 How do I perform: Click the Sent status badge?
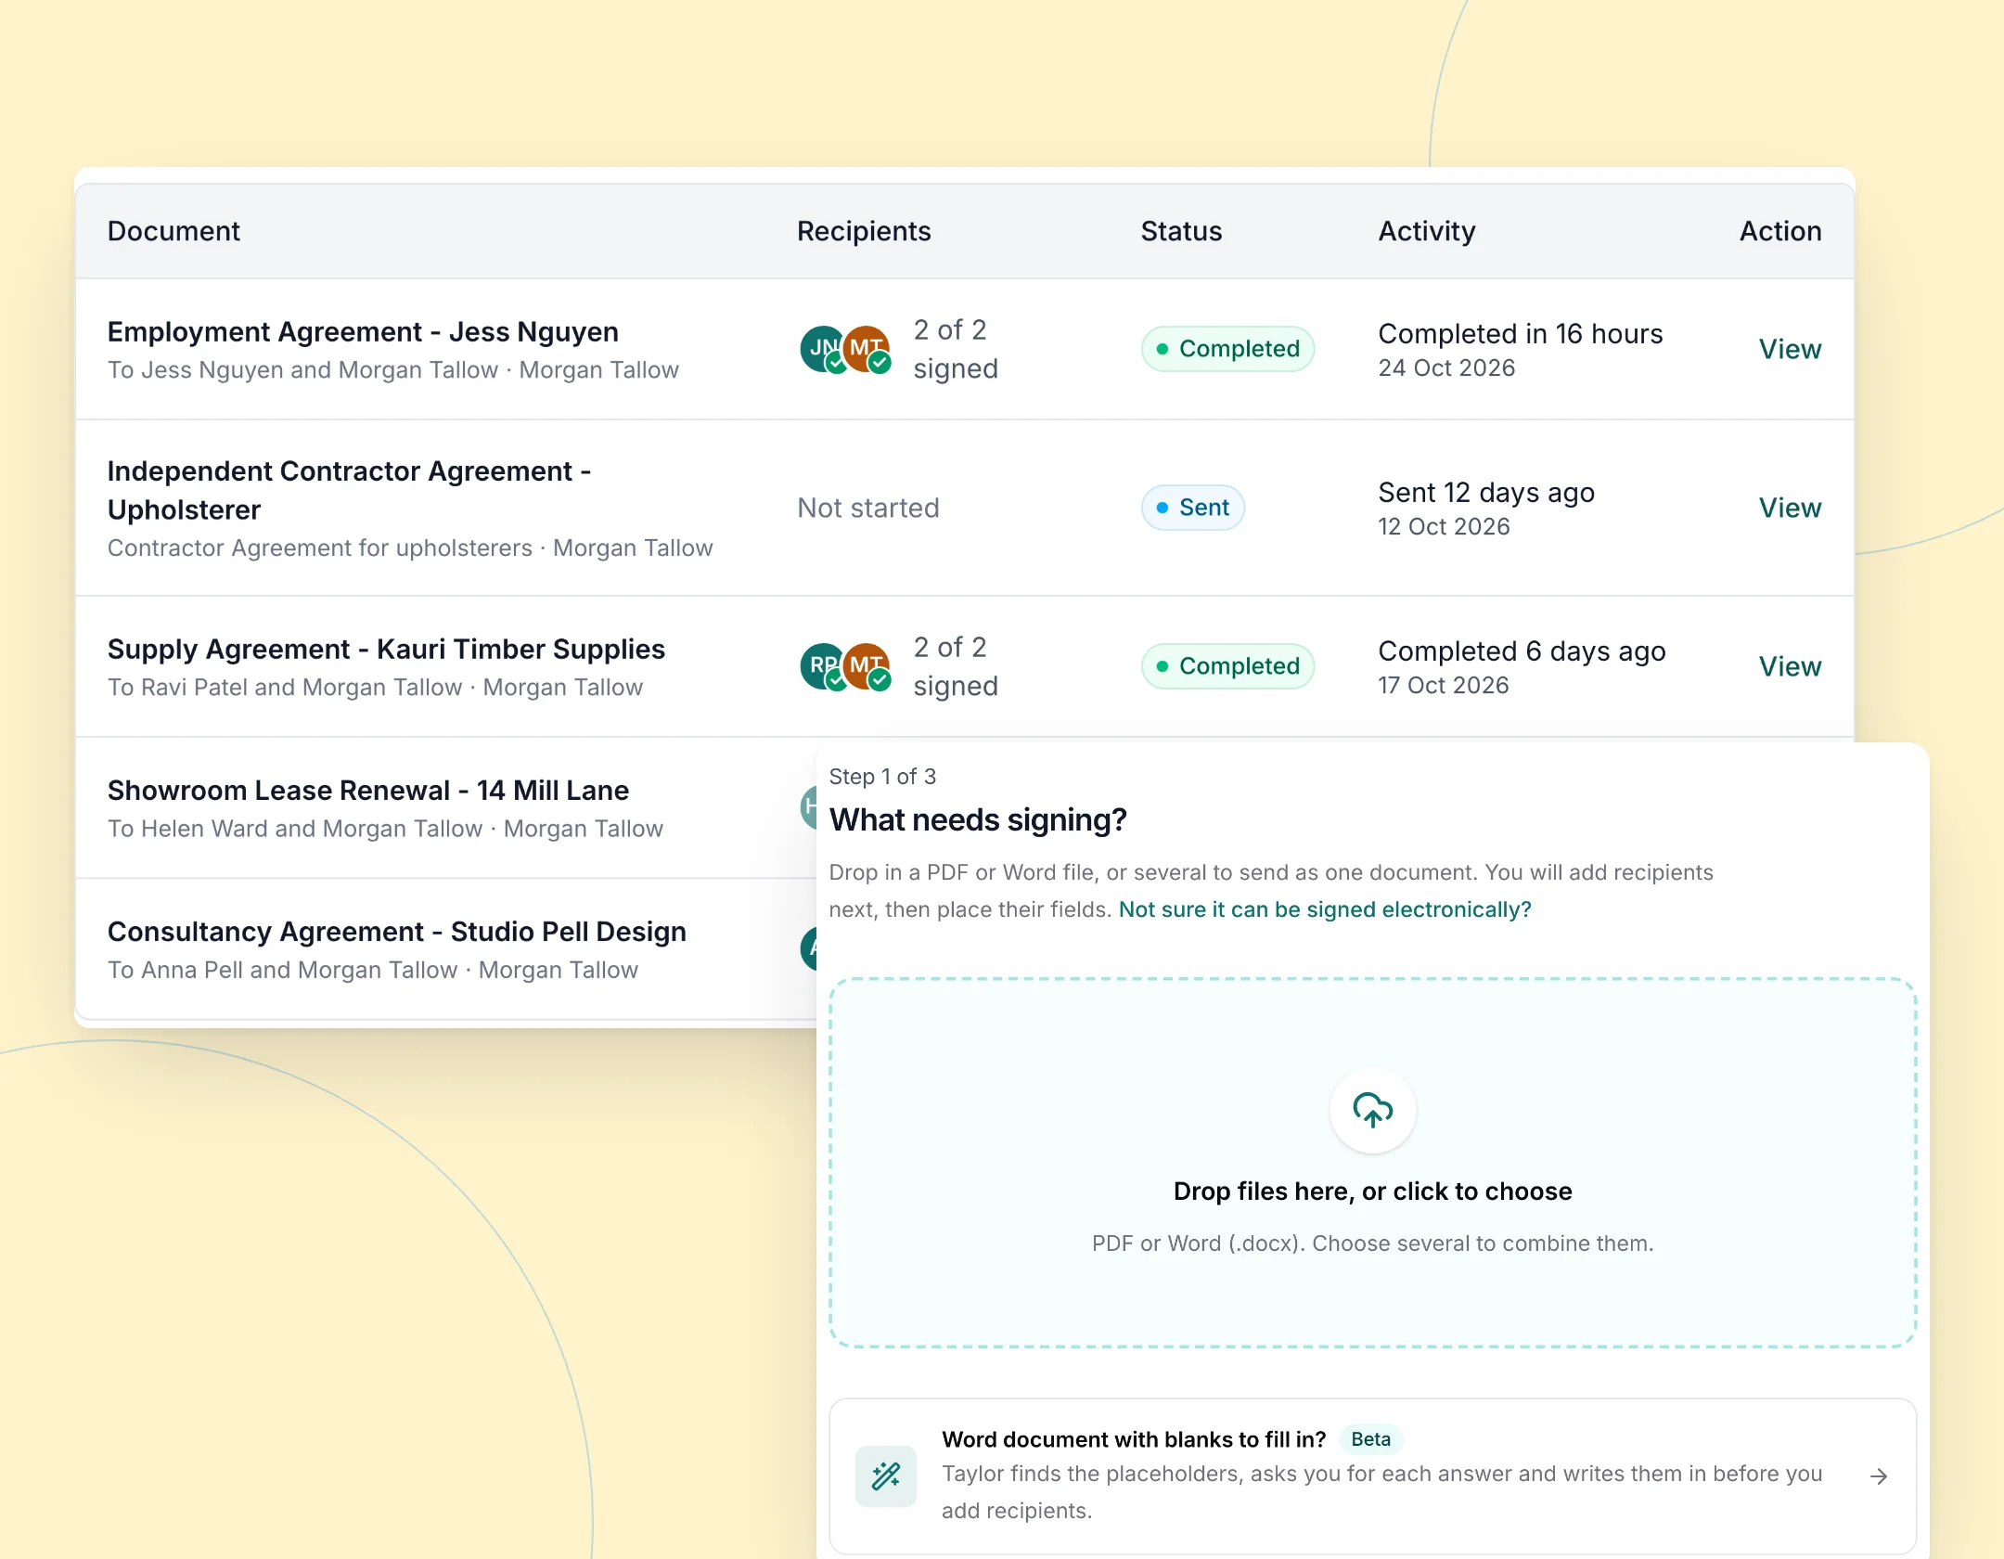coord(1193,508)
